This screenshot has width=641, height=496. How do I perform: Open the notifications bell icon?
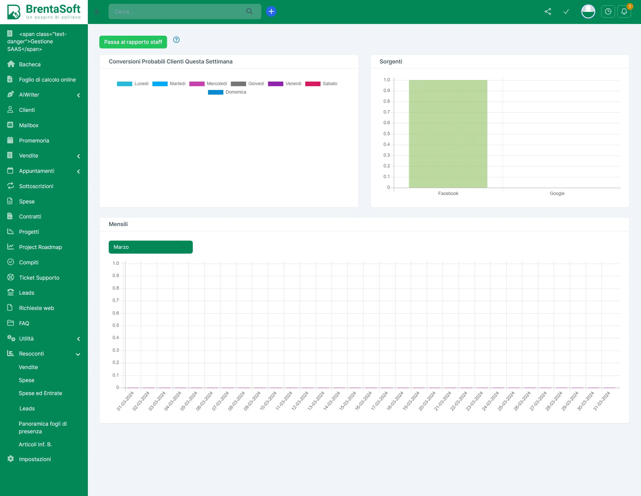(624, 11)
